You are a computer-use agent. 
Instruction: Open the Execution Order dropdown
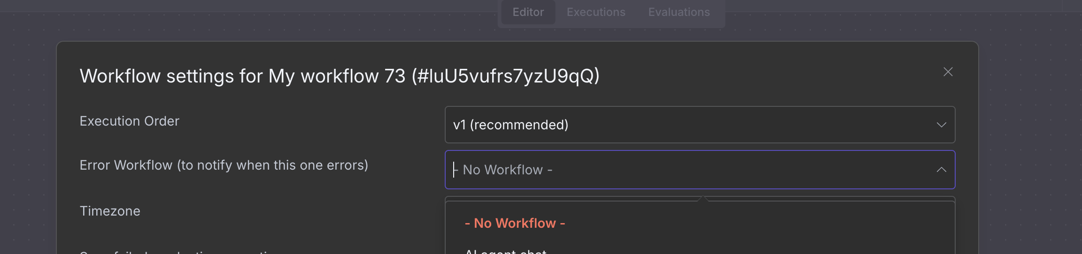pyautogui.click(x=700, y=125)
